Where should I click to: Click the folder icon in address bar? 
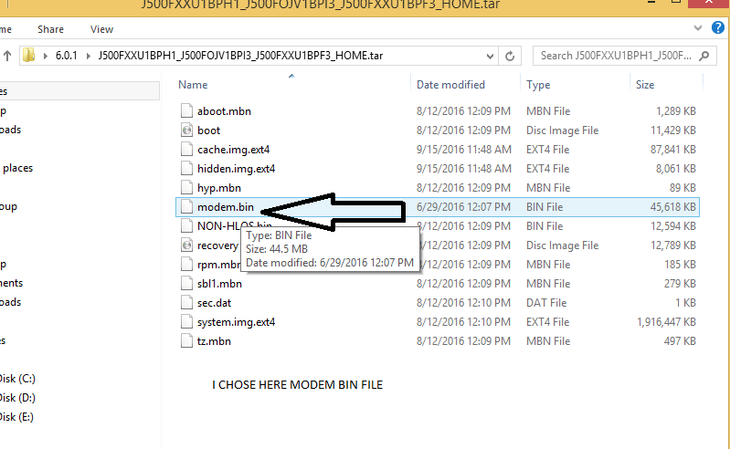click(29, 56)
